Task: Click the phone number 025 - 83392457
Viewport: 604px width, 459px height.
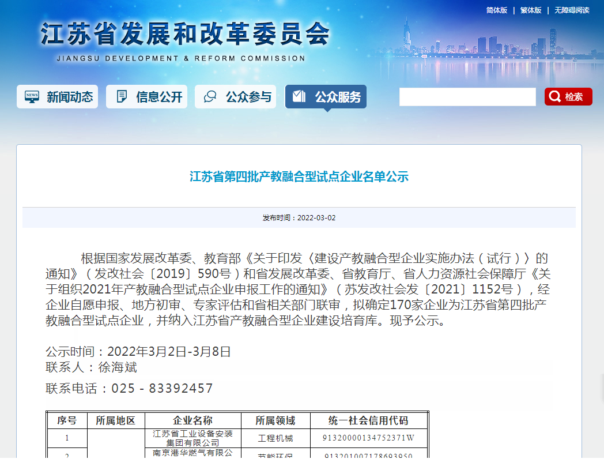Action: 162,388
